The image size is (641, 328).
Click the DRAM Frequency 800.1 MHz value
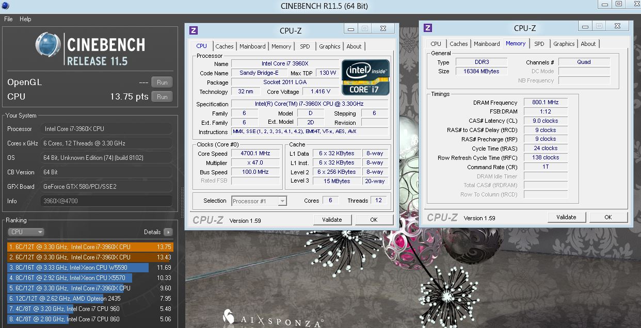546,103
